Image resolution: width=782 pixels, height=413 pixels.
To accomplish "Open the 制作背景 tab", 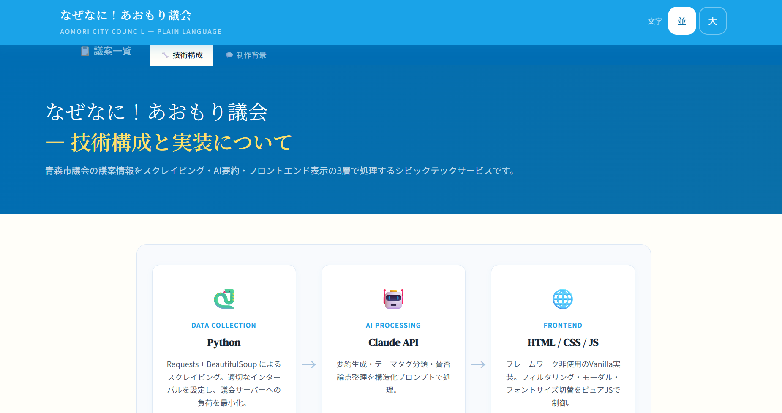I will coord(245,55).
